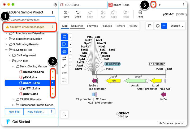Open dropdown next to features button

coord(70,44)
